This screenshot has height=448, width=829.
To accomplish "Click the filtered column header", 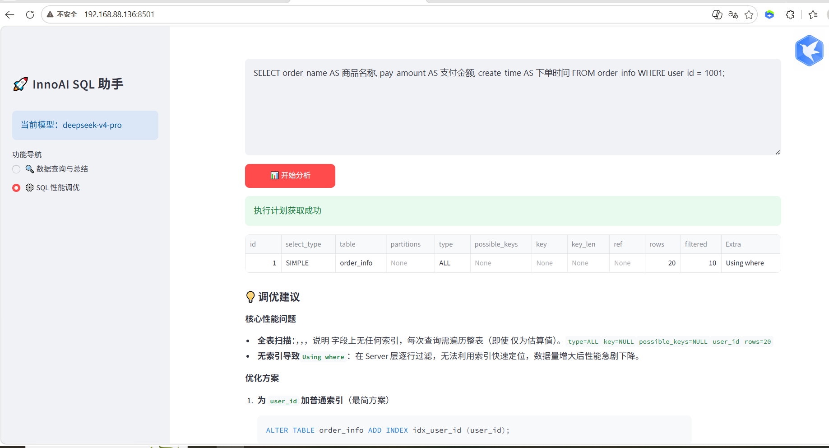I will tap(701, 244).
